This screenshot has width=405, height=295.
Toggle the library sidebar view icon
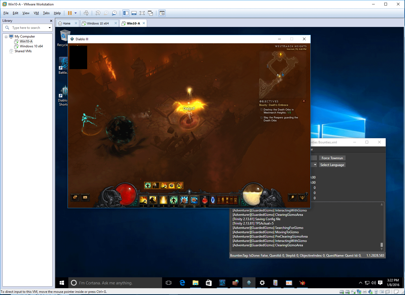pos(126,13)
